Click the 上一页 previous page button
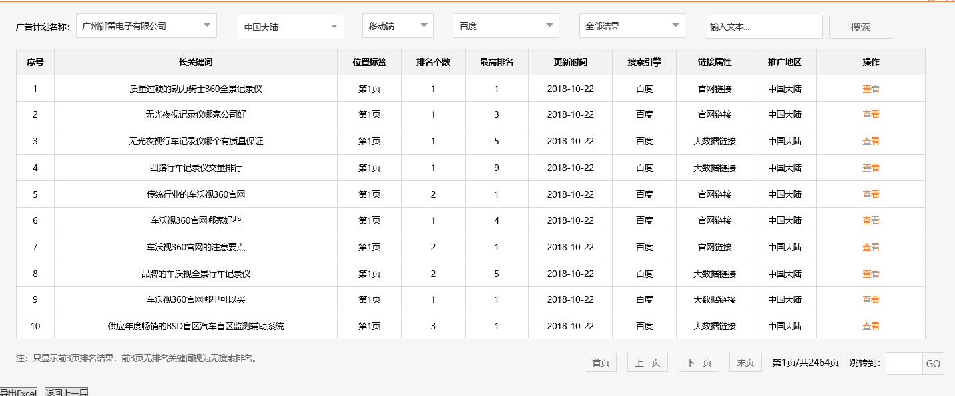This screenshot has width=955, height=396. [x=647, y=362]
